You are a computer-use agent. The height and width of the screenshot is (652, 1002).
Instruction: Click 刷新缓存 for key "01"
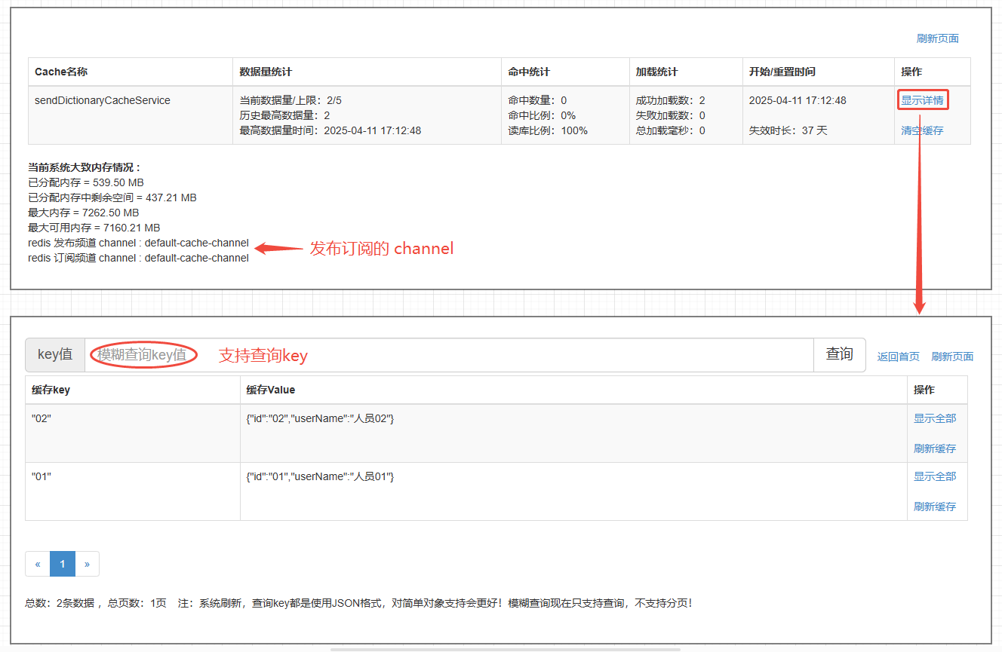tap(935, 507)
